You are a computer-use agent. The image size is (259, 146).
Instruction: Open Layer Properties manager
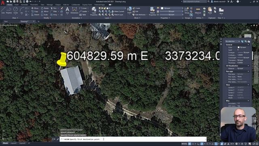[94, 11]
